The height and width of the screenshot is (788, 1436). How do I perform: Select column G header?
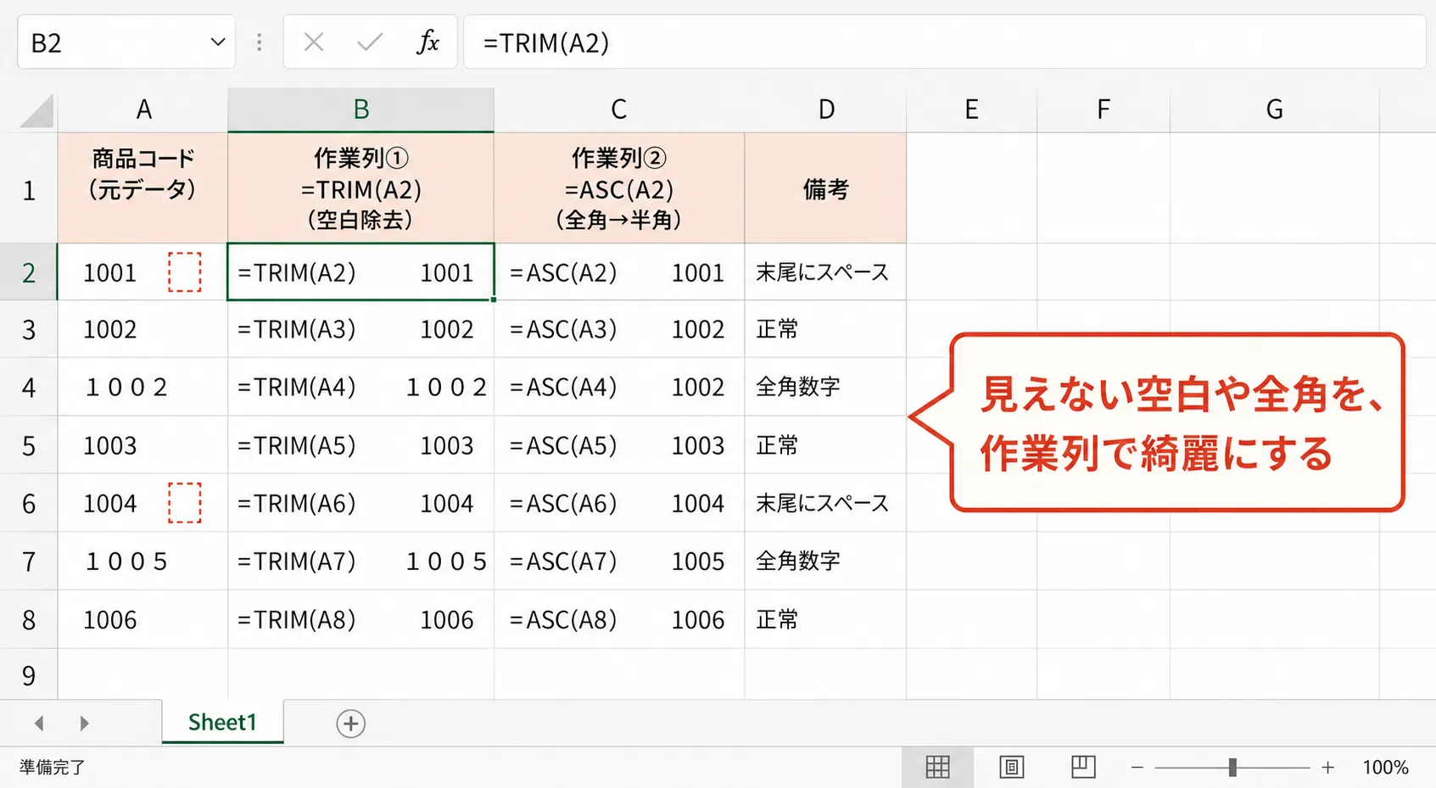tap(1274, 110)
